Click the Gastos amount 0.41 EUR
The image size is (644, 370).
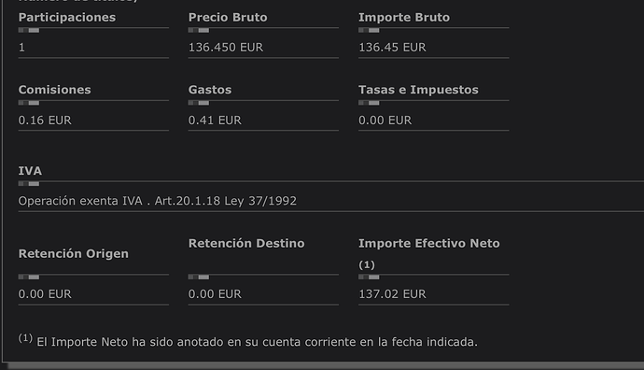(215, 120)
